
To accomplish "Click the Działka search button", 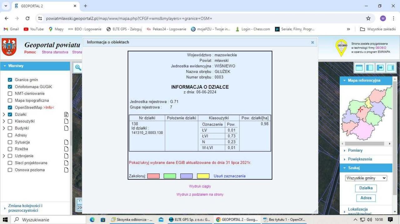I will (x=366, y=188).
